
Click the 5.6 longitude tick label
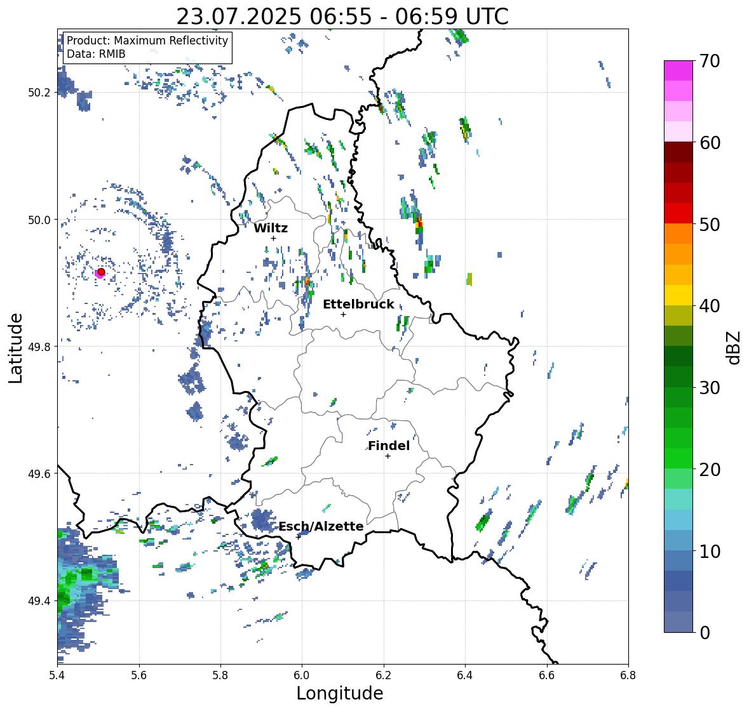pos(139,675)
